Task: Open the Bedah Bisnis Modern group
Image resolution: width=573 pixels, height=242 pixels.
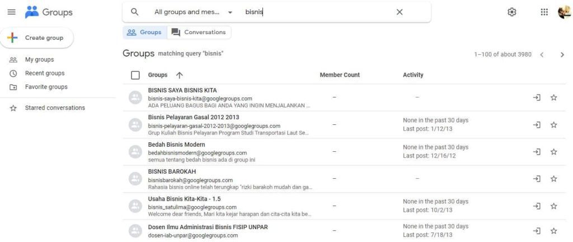Action: tap(176, 145)
